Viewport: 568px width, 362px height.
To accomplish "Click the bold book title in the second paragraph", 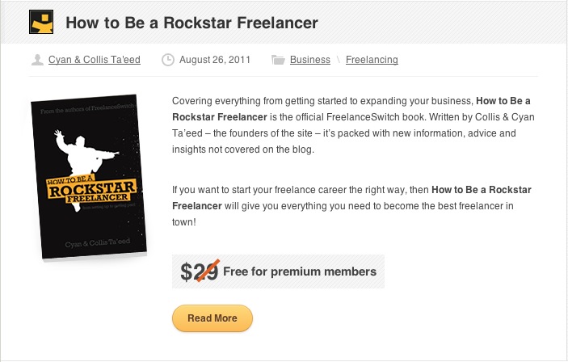I will (x=351, y=198).
